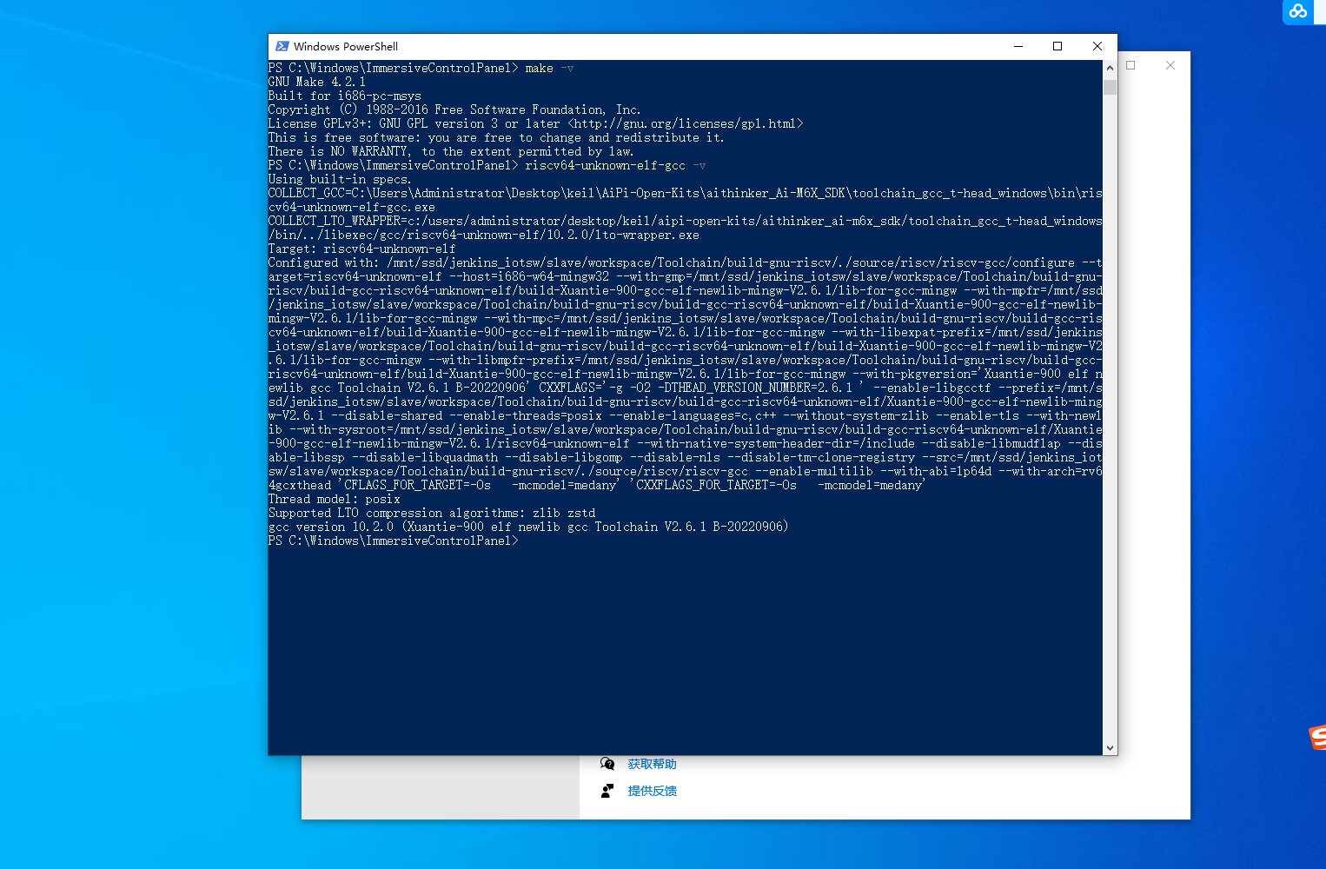Click the 'This is free software' line
1326x869 pixels.
(x=496, y=137)
